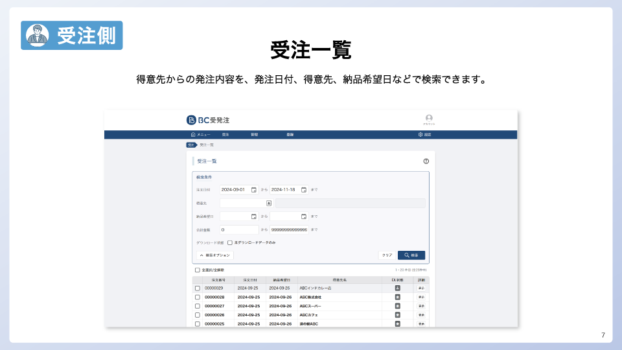Click the delivery date end input field
The height and width of the screenshot is (350, 622).
[289, 216]
